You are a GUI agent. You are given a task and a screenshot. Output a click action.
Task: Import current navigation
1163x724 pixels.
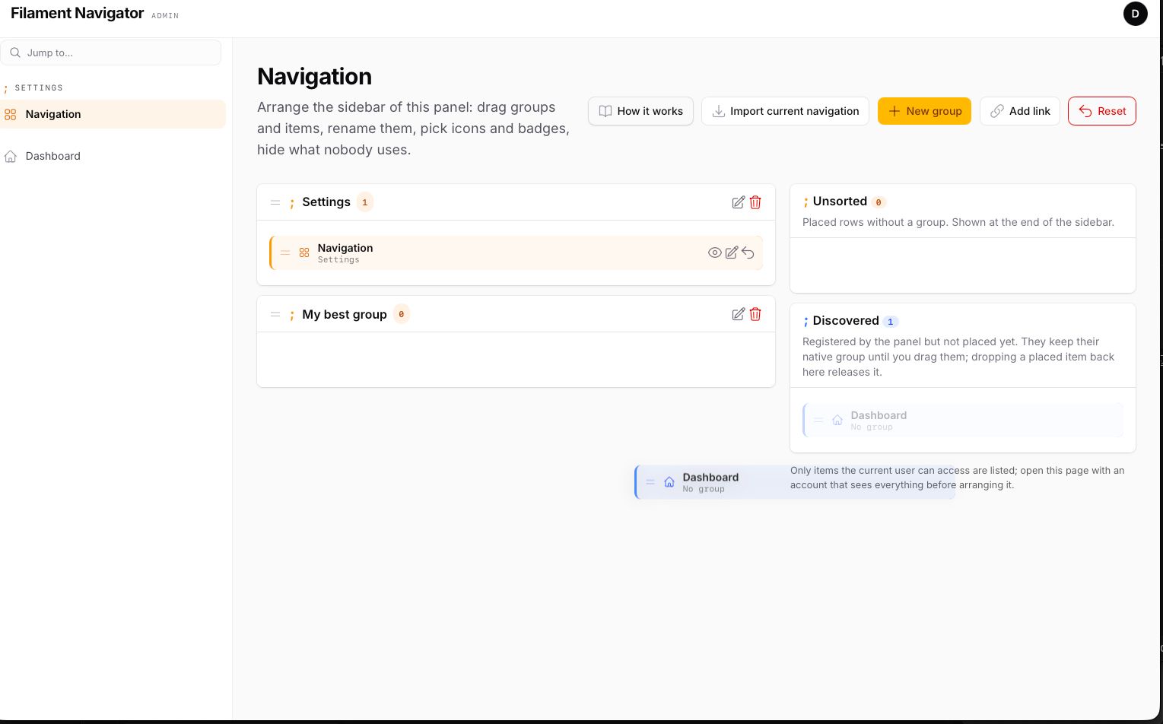coord(785,111)
